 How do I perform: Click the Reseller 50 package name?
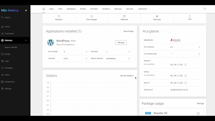point(160,113)
